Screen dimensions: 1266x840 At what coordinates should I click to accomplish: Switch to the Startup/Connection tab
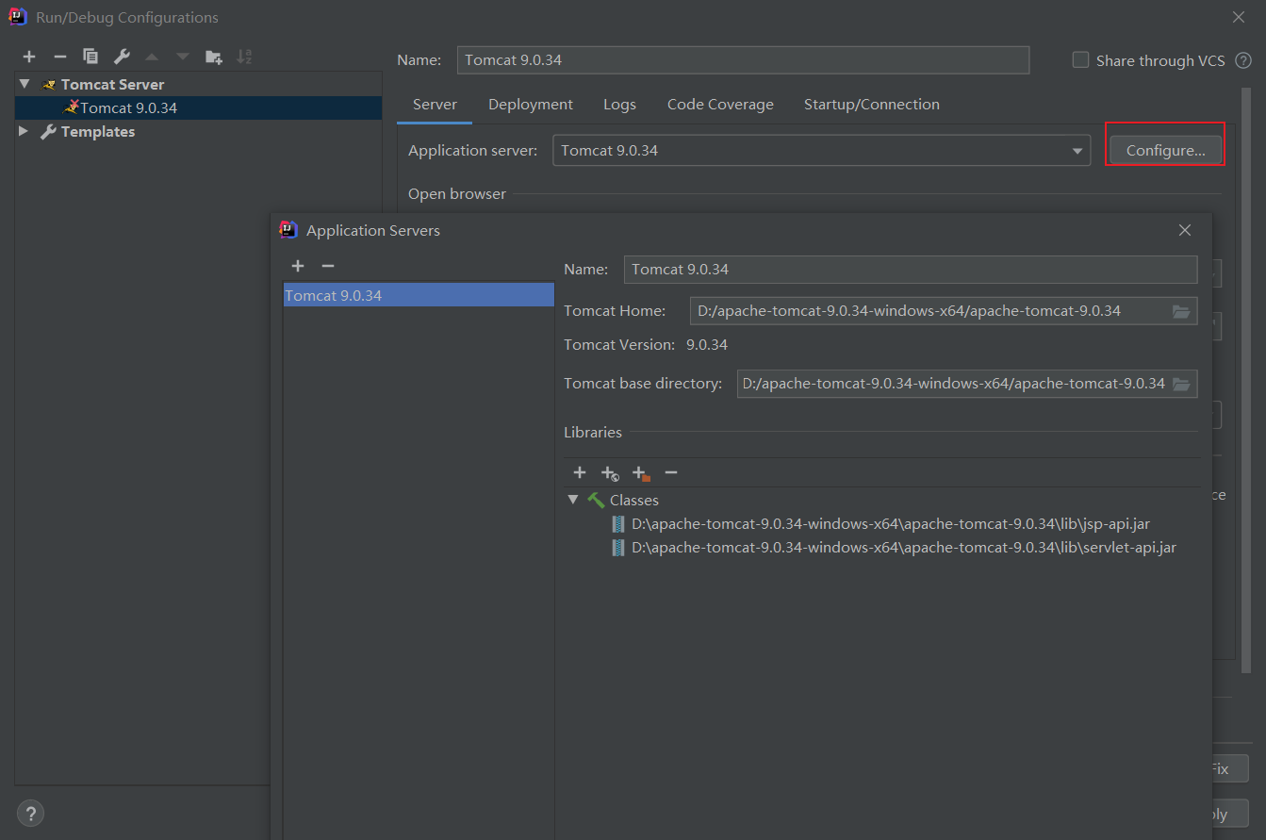click(871, 105)
